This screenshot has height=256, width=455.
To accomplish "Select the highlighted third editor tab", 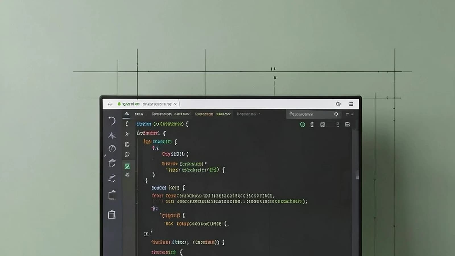I will click(213, 114).
